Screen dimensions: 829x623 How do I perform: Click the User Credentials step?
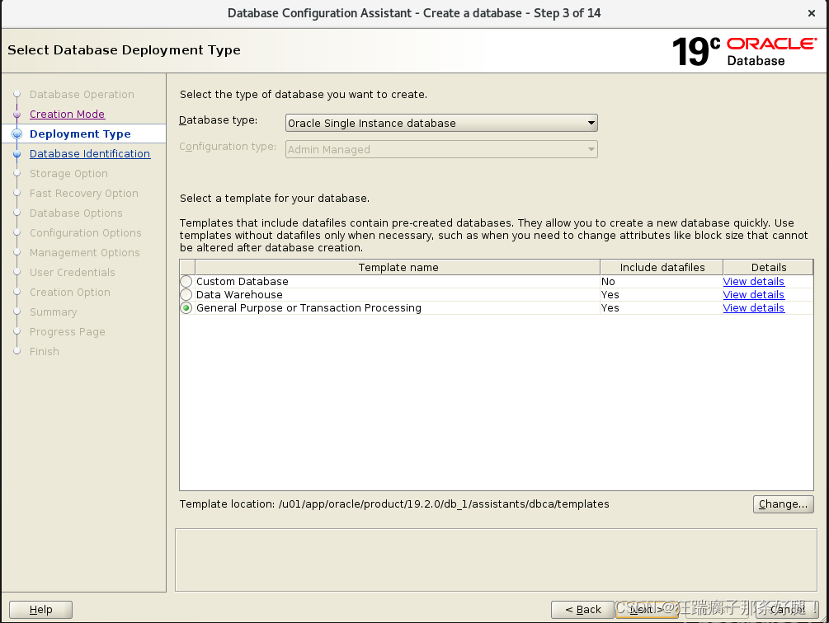(x=73, y=273)
